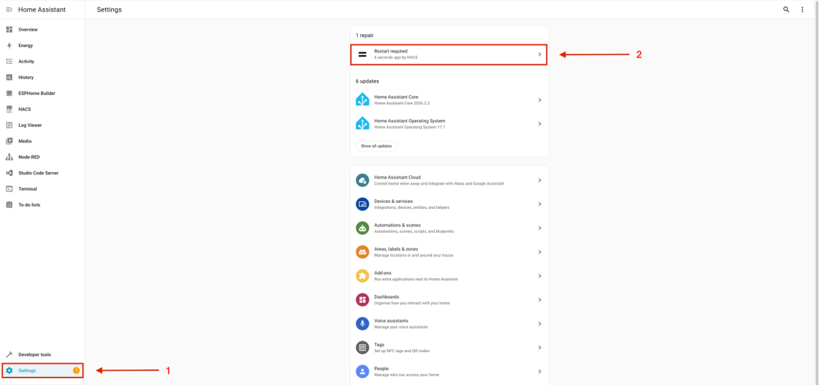
Task: Click the Devices & services icon
Action: point(362,204)
